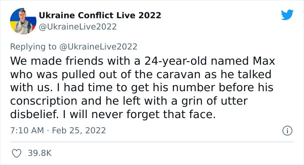
Task: Click the tweet's first line mentioning Max
Action: (142, 61)
